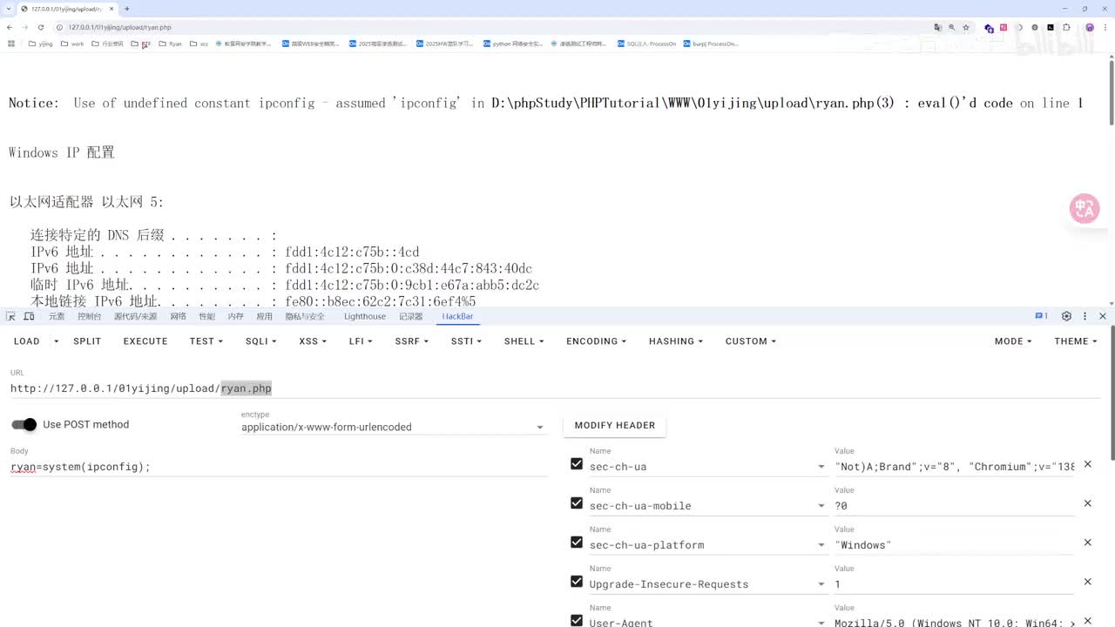Open the HASHING dropdown menu
The height and width of the screenshot is (627, 1115).
[x=676, y=341]
